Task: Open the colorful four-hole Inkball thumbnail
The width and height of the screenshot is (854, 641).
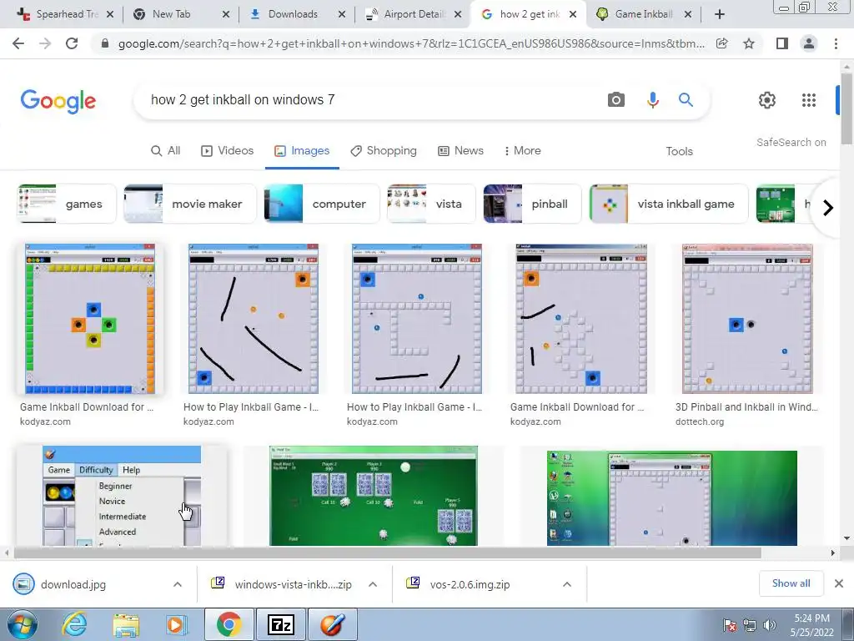Action: pos(90,319)
